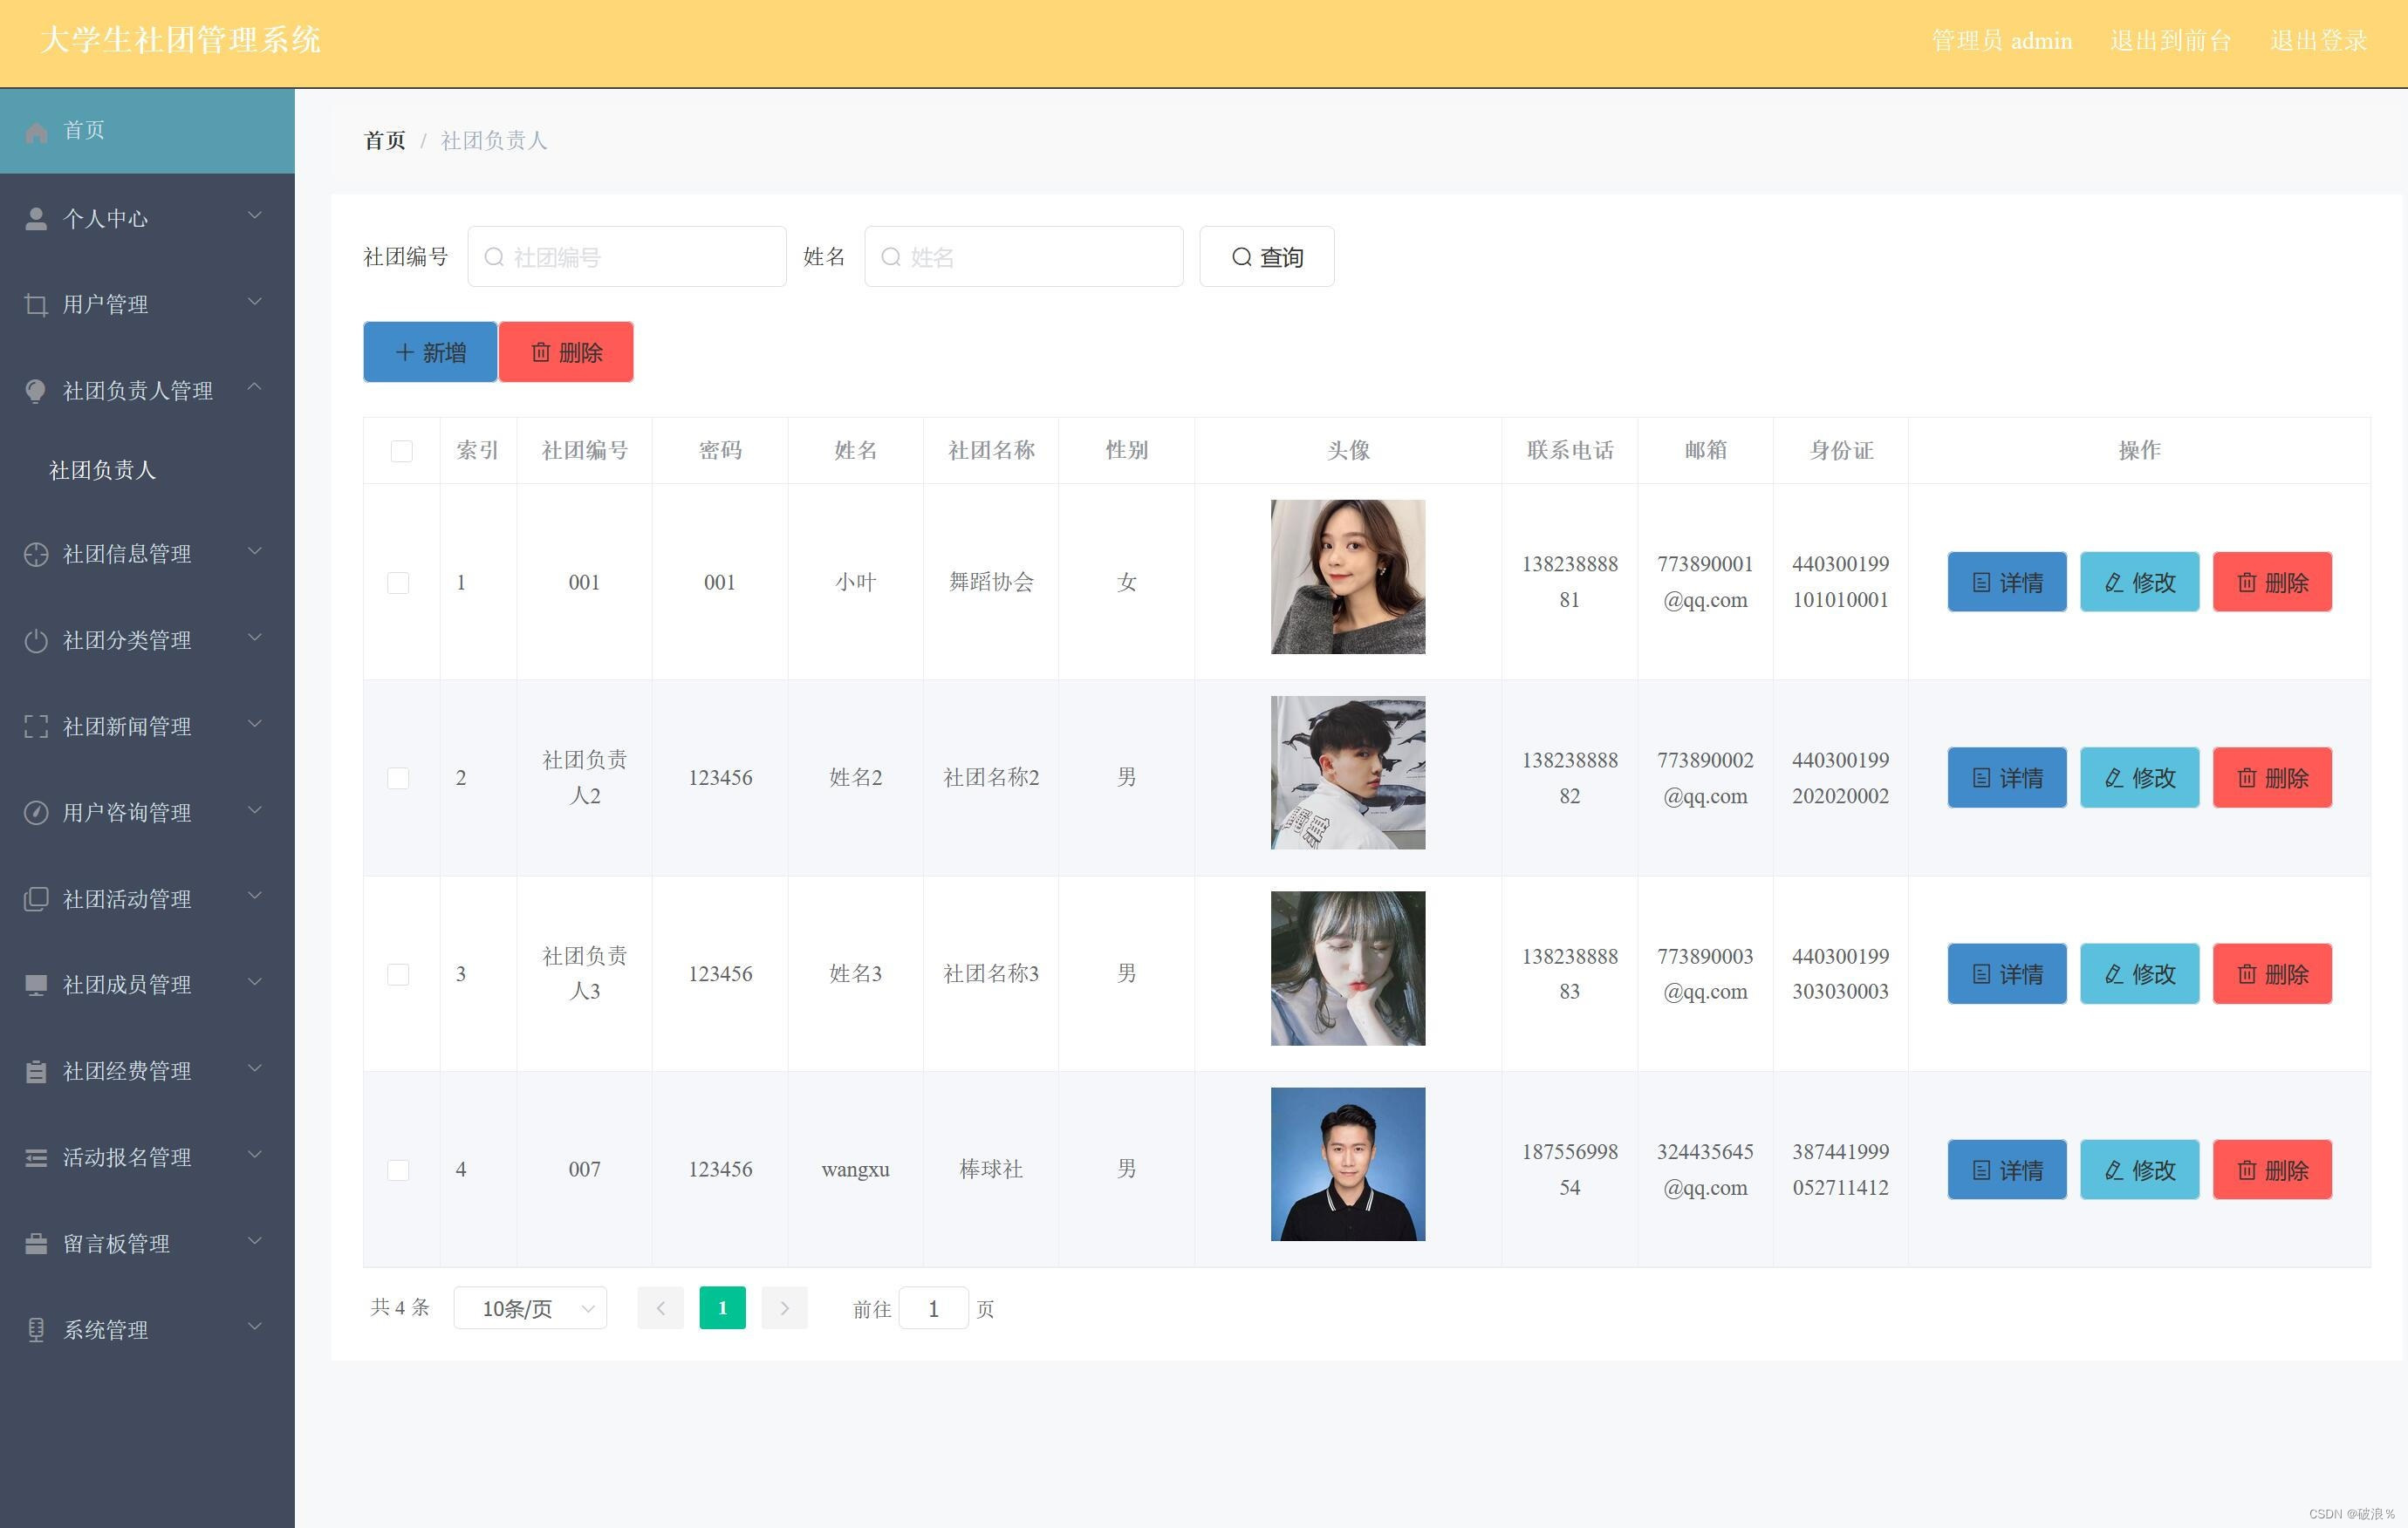Click the 社团经费管理 clipboard icon

click(36, 1071)
